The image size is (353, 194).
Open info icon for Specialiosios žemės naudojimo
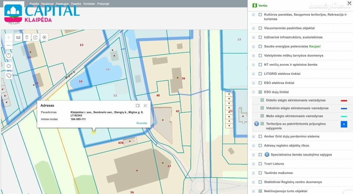[267, 155]
